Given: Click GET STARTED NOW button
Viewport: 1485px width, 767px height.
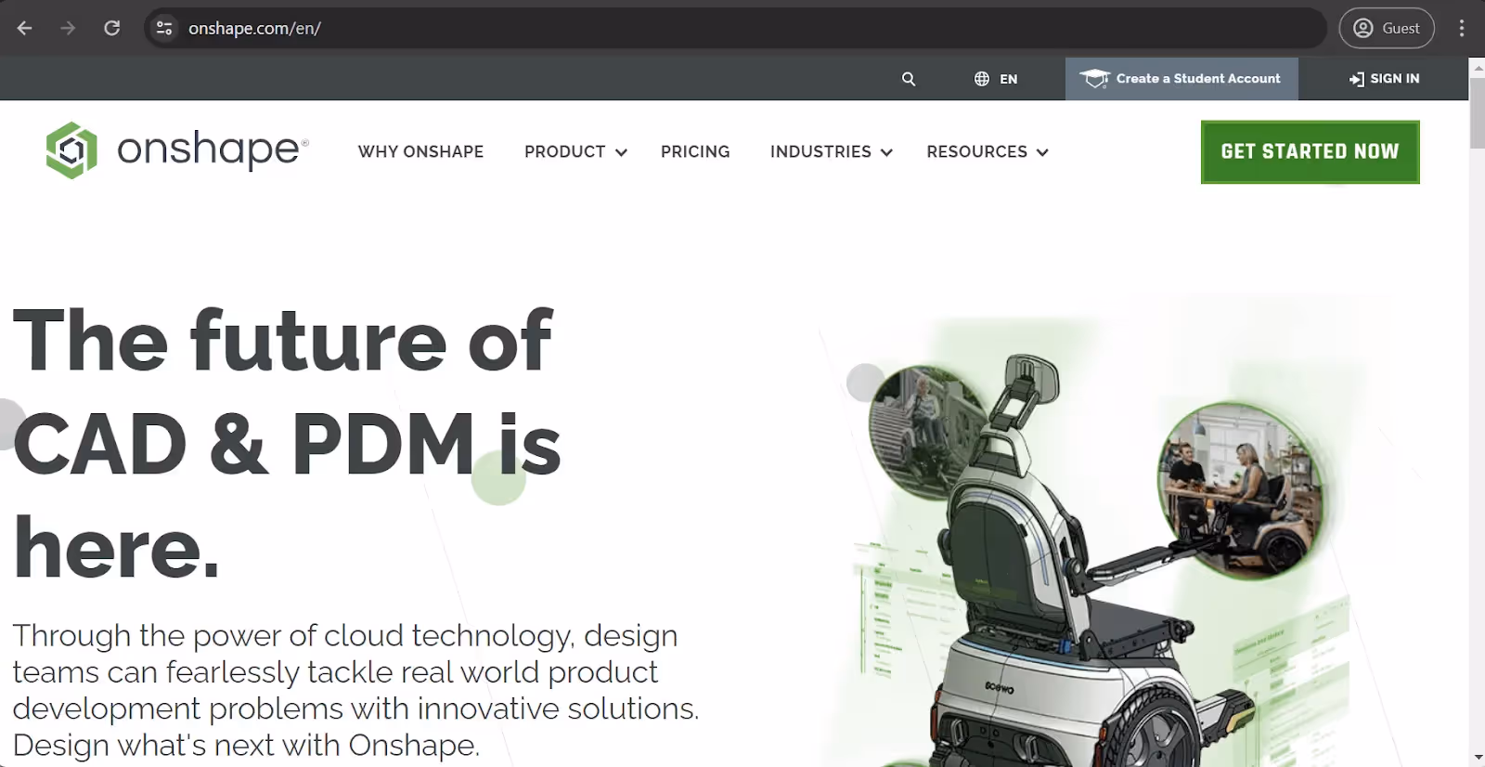Looking at the screenshot, I should click(1310, 151).
